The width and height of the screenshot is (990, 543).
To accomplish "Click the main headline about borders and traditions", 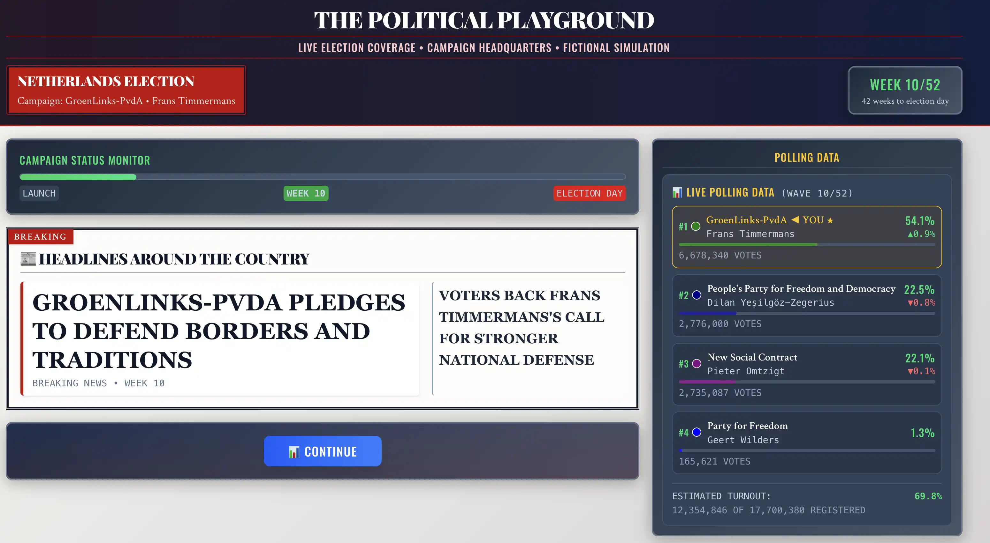I will [x=219, y=331].
